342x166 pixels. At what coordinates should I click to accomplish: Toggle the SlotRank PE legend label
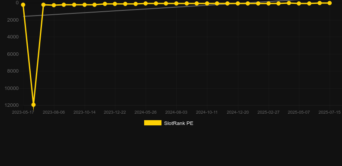tap(179, 123)
